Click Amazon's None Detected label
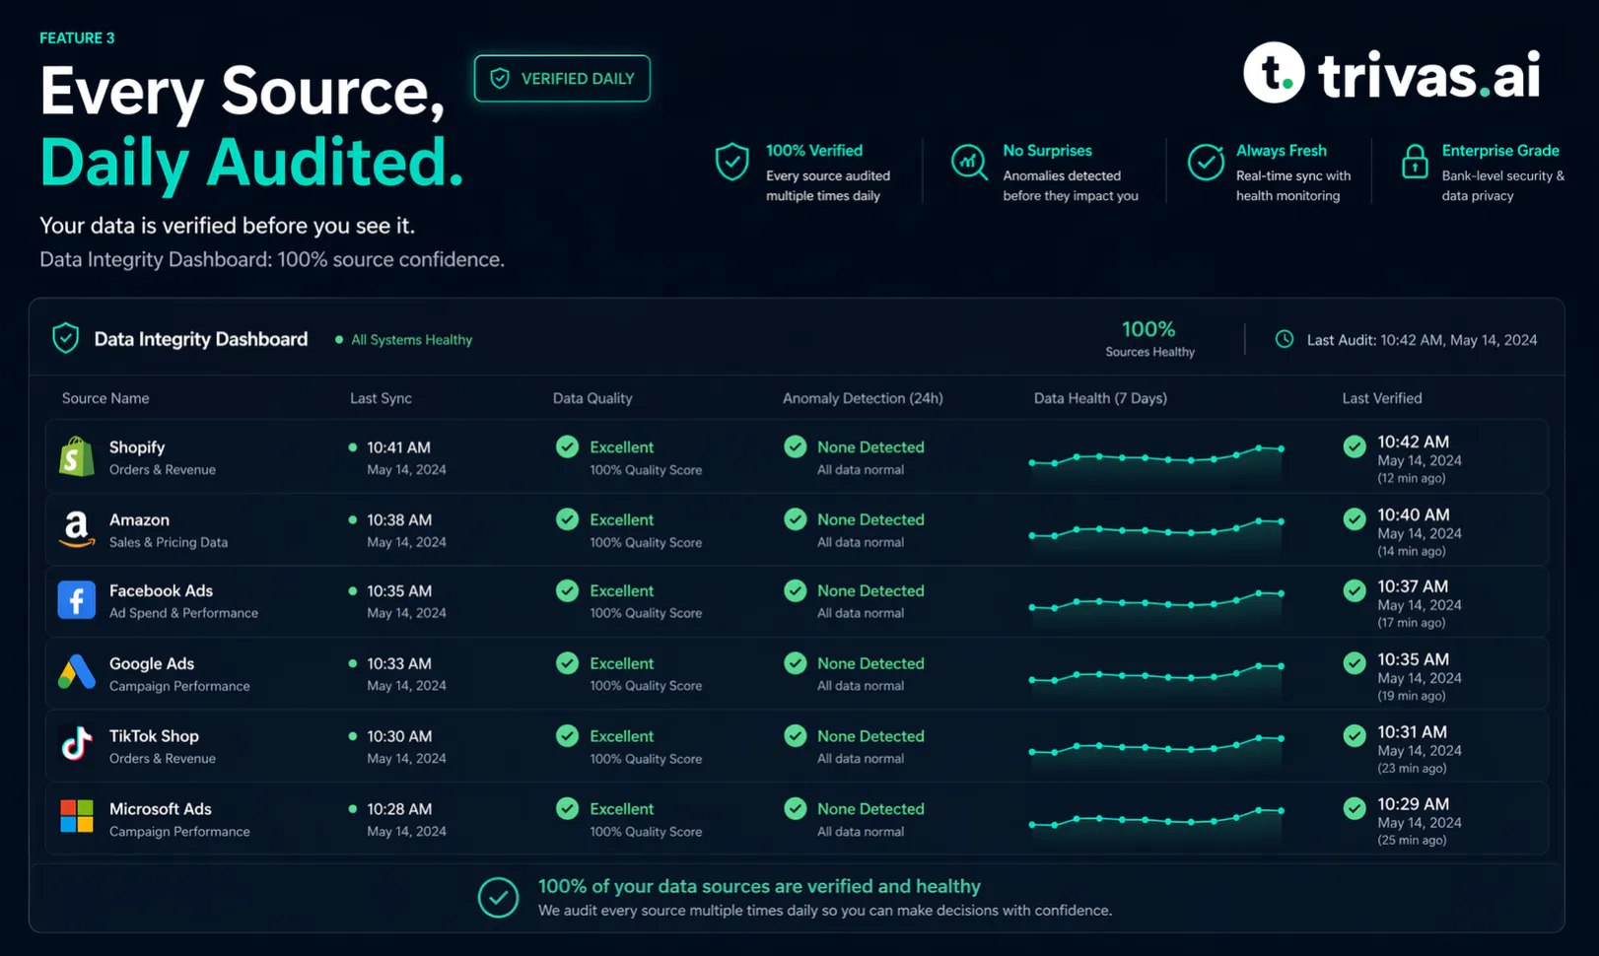Image resolution: width=1599 pixels, height=956 pixels. 870,519
